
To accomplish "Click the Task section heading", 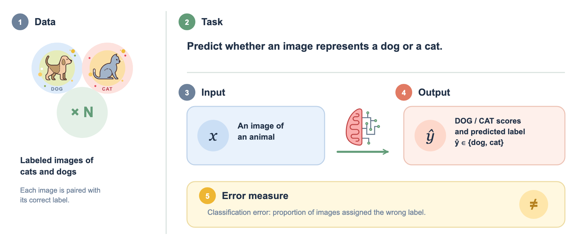I will pos(212,22).
